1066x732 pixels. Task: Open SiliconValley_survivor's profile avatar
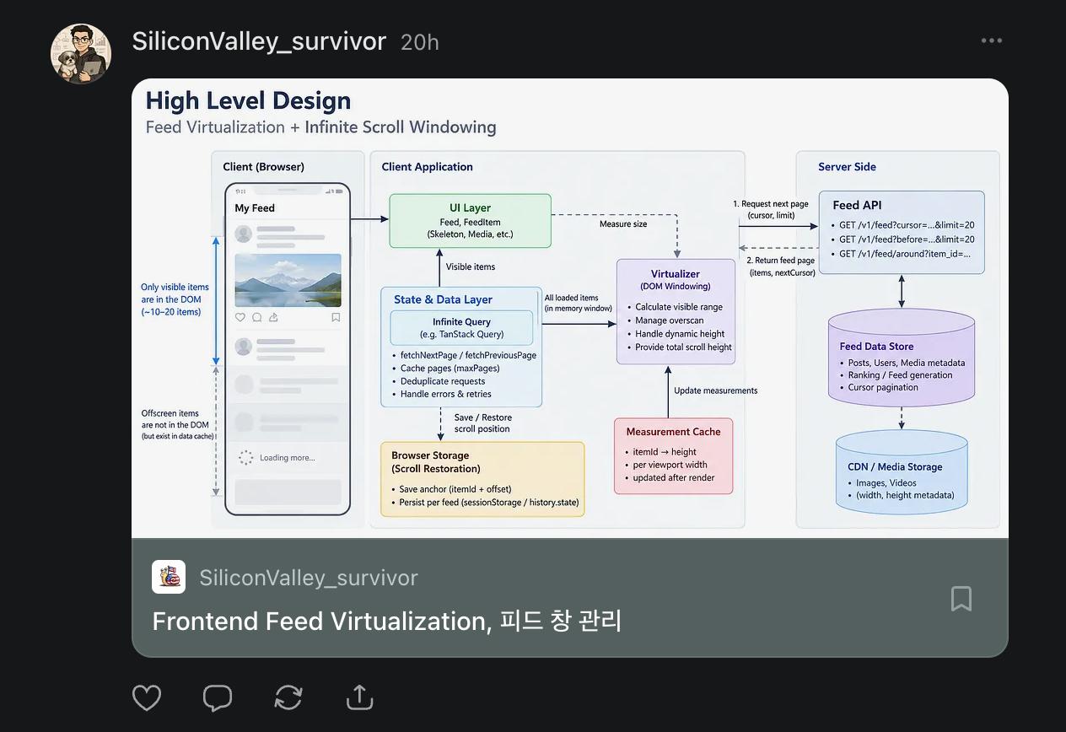[x=81, y=53]
